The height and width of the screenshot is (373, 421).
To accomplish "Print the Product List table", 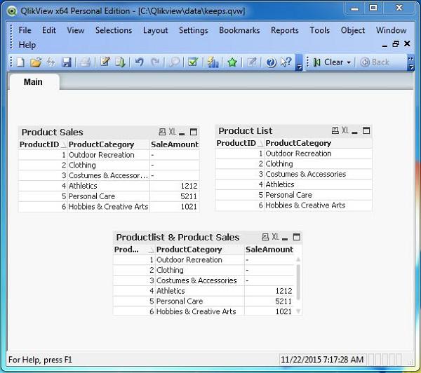I will click(x=335, y=130).
